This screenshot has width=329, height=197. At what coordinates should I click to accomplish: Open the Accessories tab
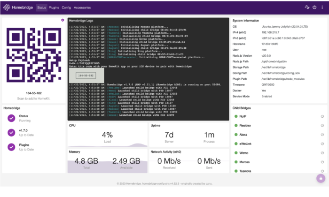(82, 8)
